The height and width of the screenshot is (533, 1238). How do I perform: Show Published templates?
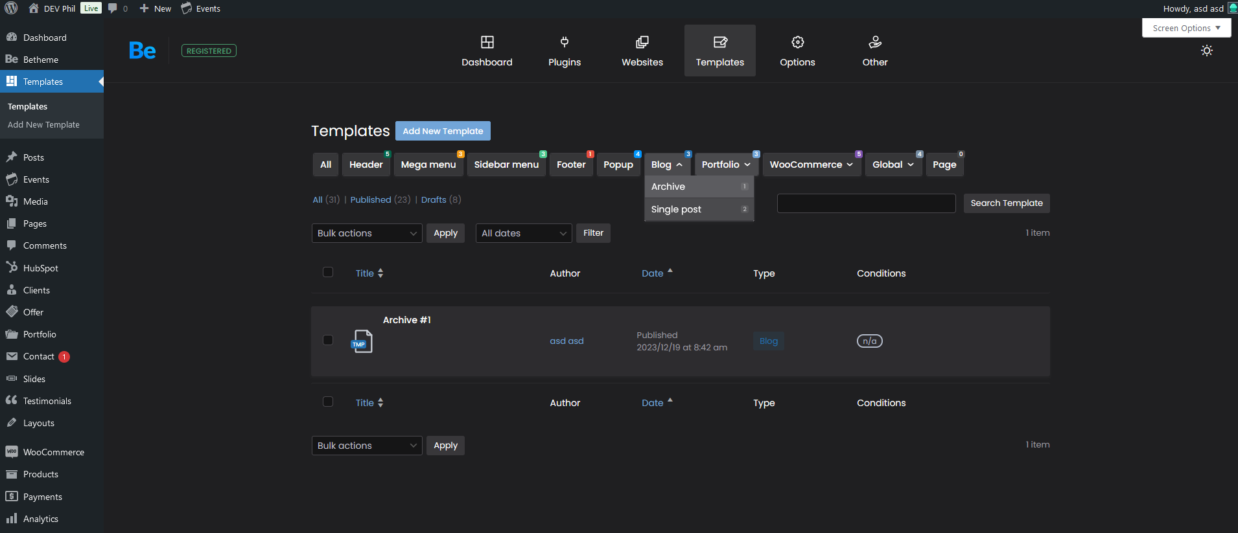click(371, 199)
